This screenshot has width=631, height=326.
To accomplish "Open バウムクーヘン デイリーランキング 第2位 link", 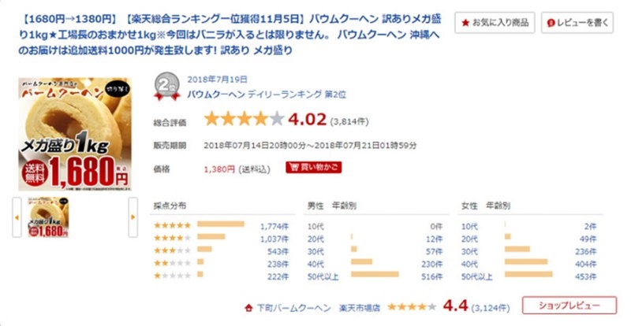I will [x=267, y=94].
